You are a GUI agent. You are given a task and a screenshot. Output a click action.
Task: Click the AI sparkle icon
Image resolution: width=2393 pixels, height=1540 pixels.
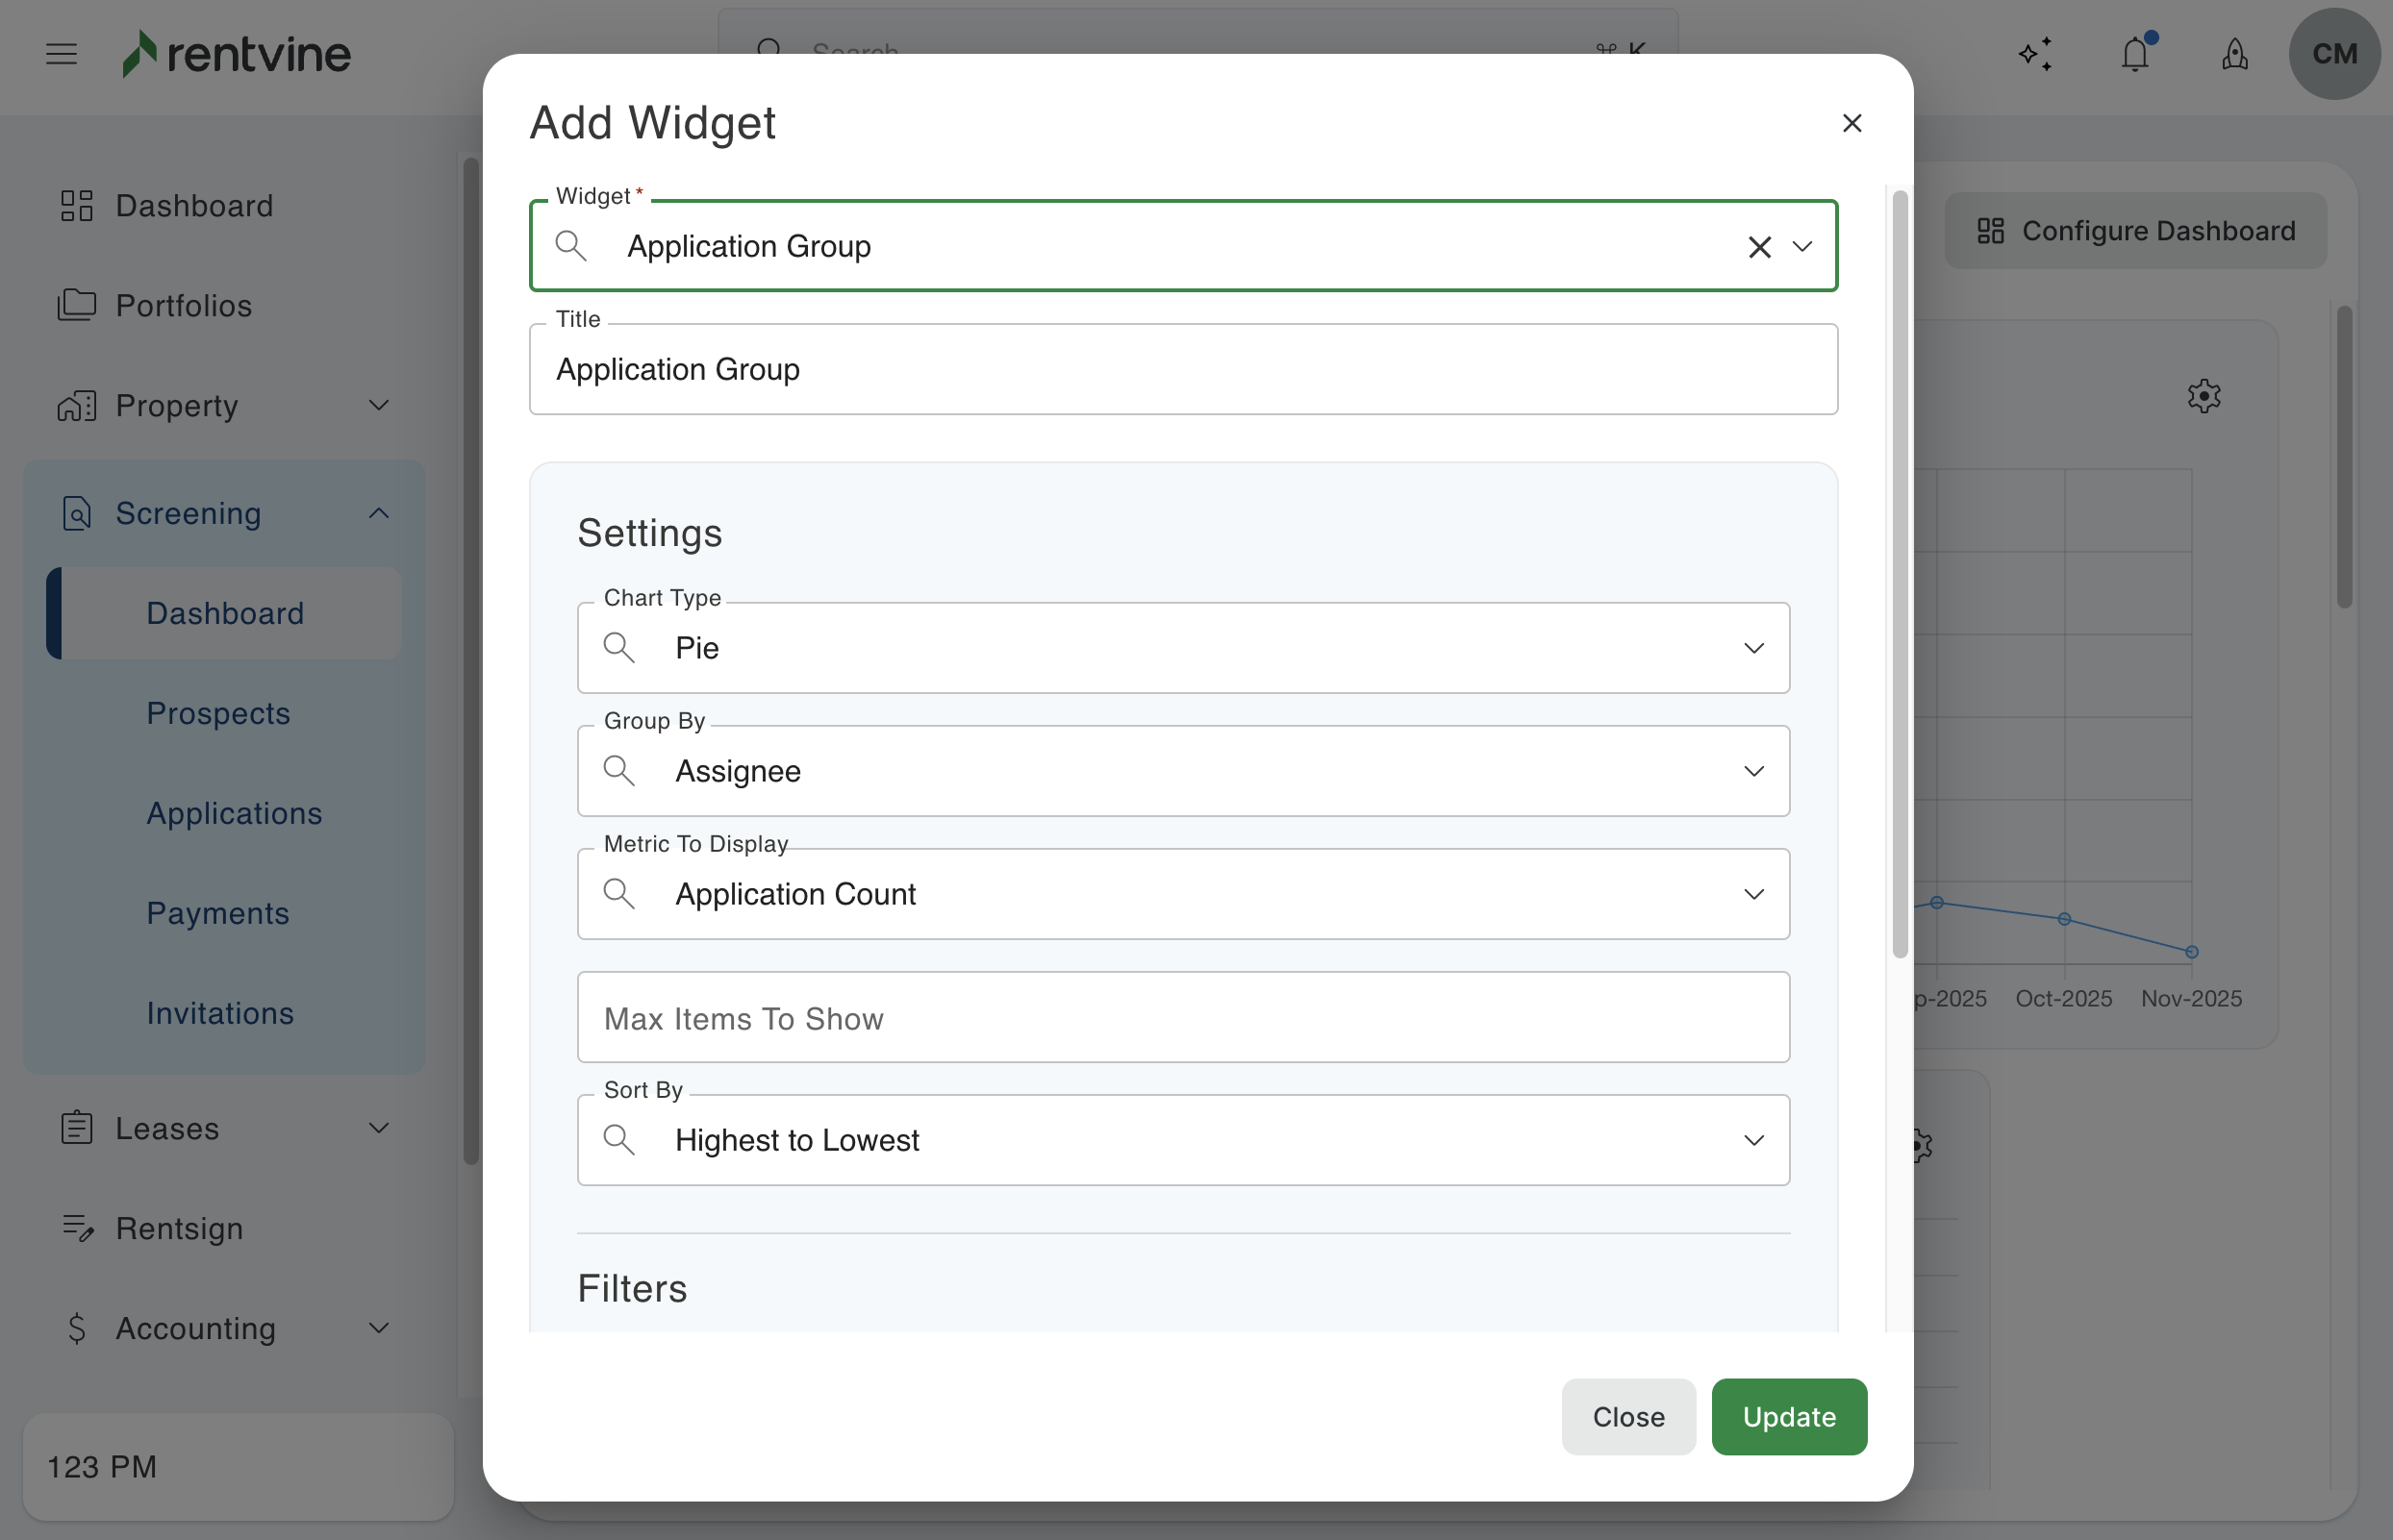(2035, 54)
